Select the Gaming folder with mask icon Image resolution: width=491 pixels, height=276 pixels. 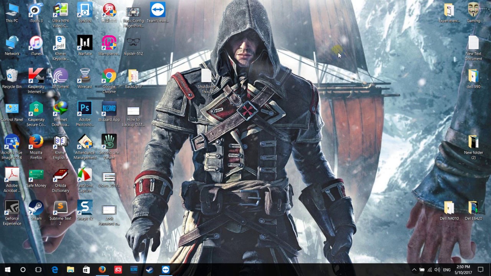click(473, 13)
